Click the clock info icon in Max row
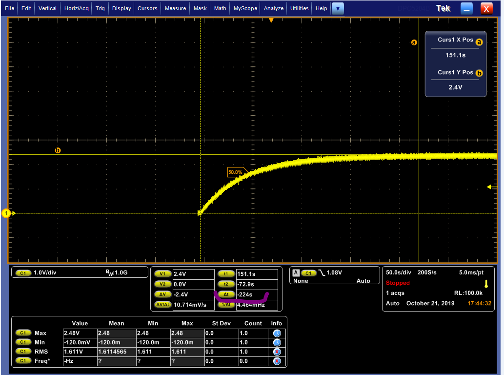 (x=277, y=333)
